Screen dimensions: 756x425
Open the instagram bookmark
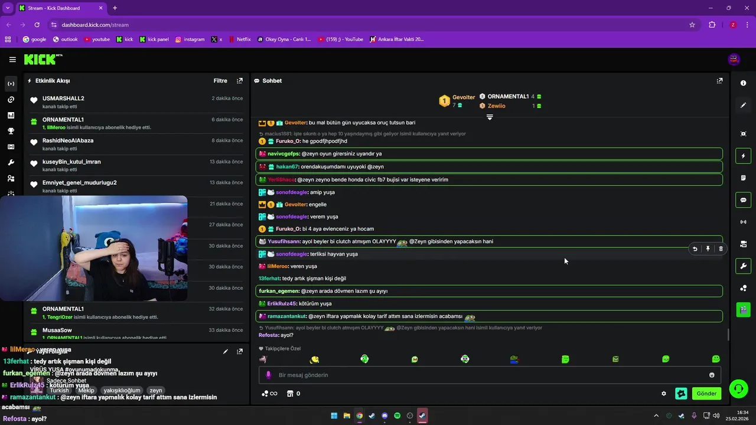click(190, 40)
